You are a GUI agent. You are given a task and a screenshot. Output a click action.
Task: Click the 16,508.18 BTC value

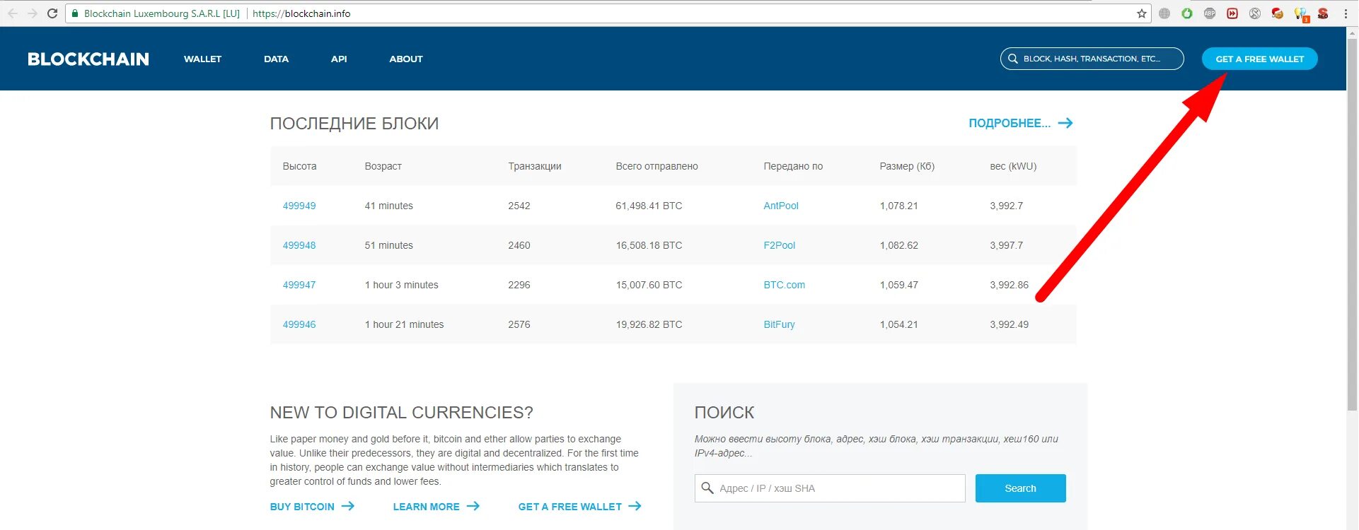649,245
